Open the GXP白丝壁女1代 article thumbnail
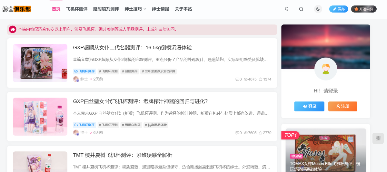The height and width of the screenshot is (172, 387). [40, 117]
